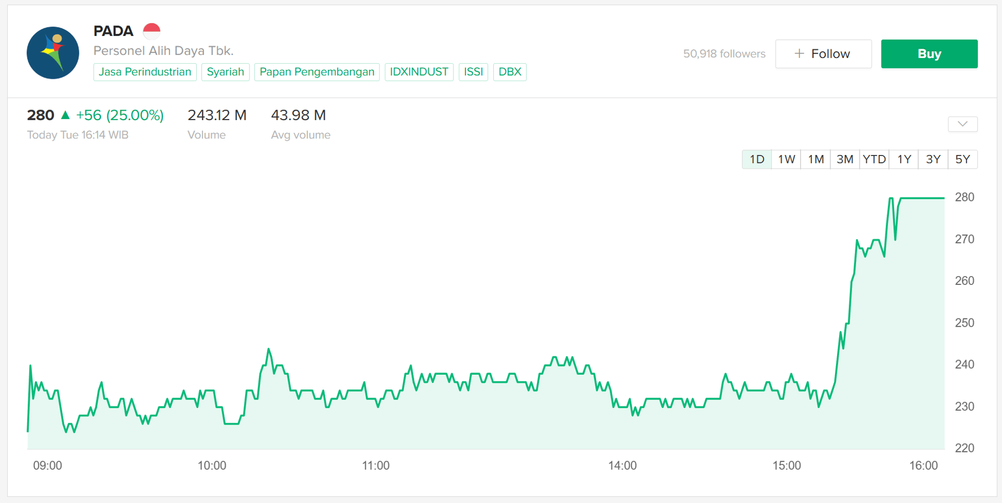The width and height of the screenshot is (1002, 503).
Task: Open the Jasa Perindustrian sector tag
Action: point(145,72)
